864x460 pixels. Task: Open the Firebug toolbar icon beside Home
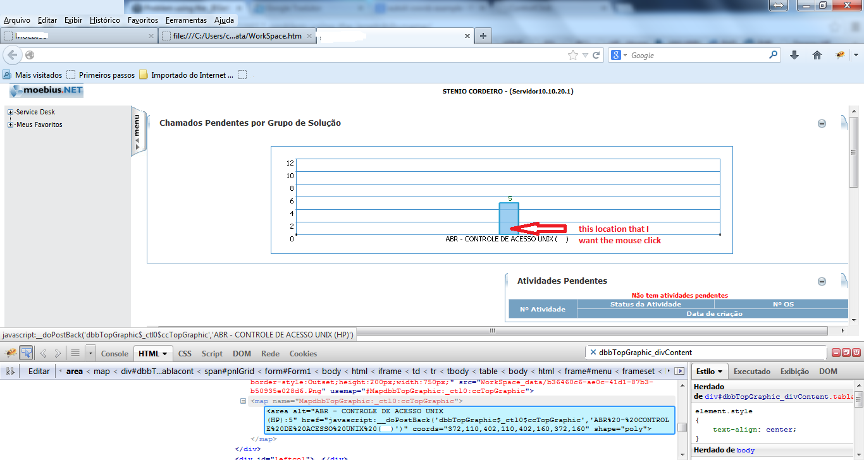pos(840,56)
